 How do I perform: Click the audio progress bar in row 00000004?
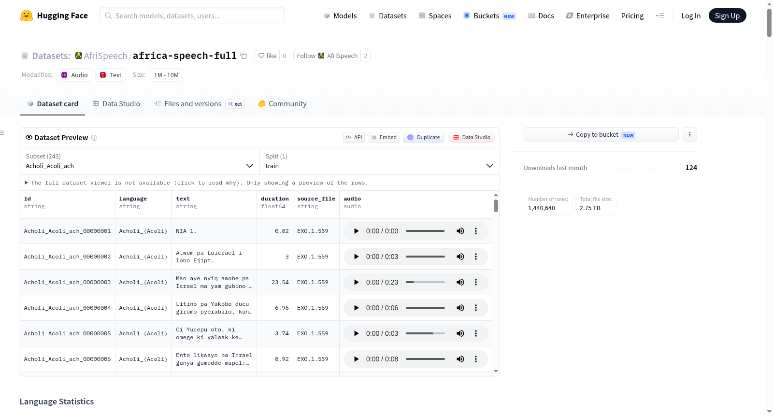[x=425, y=308]
